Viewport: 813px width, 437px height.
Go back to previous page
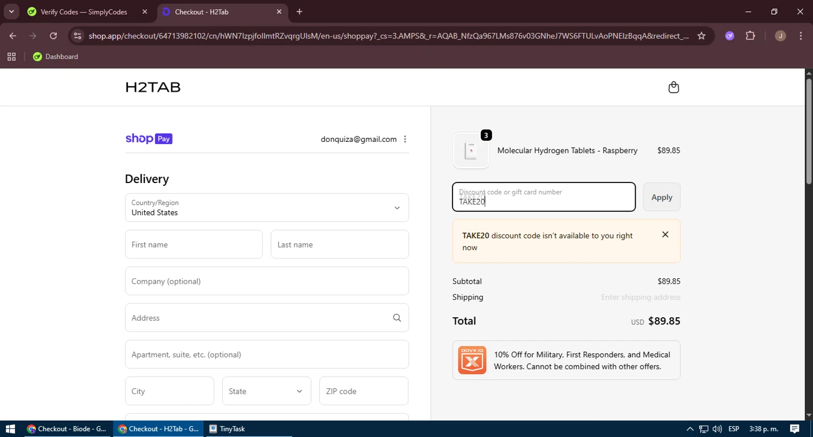[13, 36]
